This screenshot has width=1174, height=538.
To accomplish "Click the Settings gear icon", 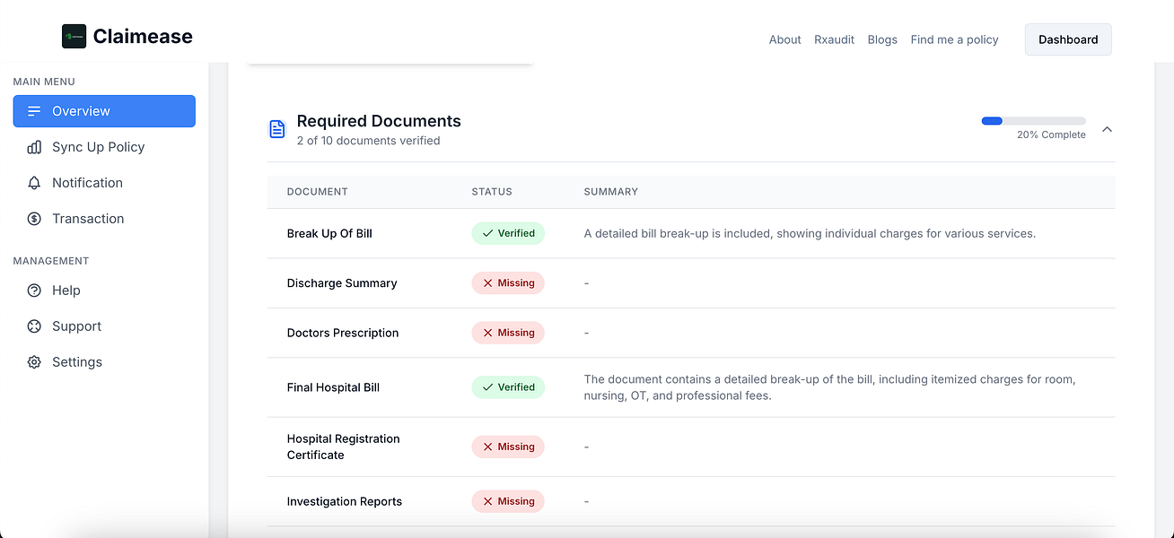I will (34, 362).
